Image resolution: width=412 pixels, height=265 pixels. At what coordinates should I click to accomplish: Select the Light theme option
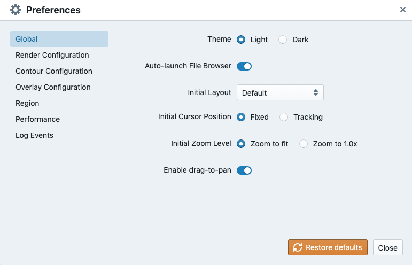tap(242, 40)
